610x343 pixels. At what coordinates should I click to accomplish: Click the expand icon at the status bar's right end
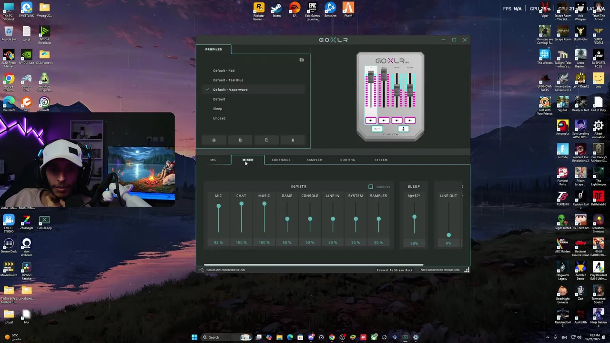pos(467,270)
